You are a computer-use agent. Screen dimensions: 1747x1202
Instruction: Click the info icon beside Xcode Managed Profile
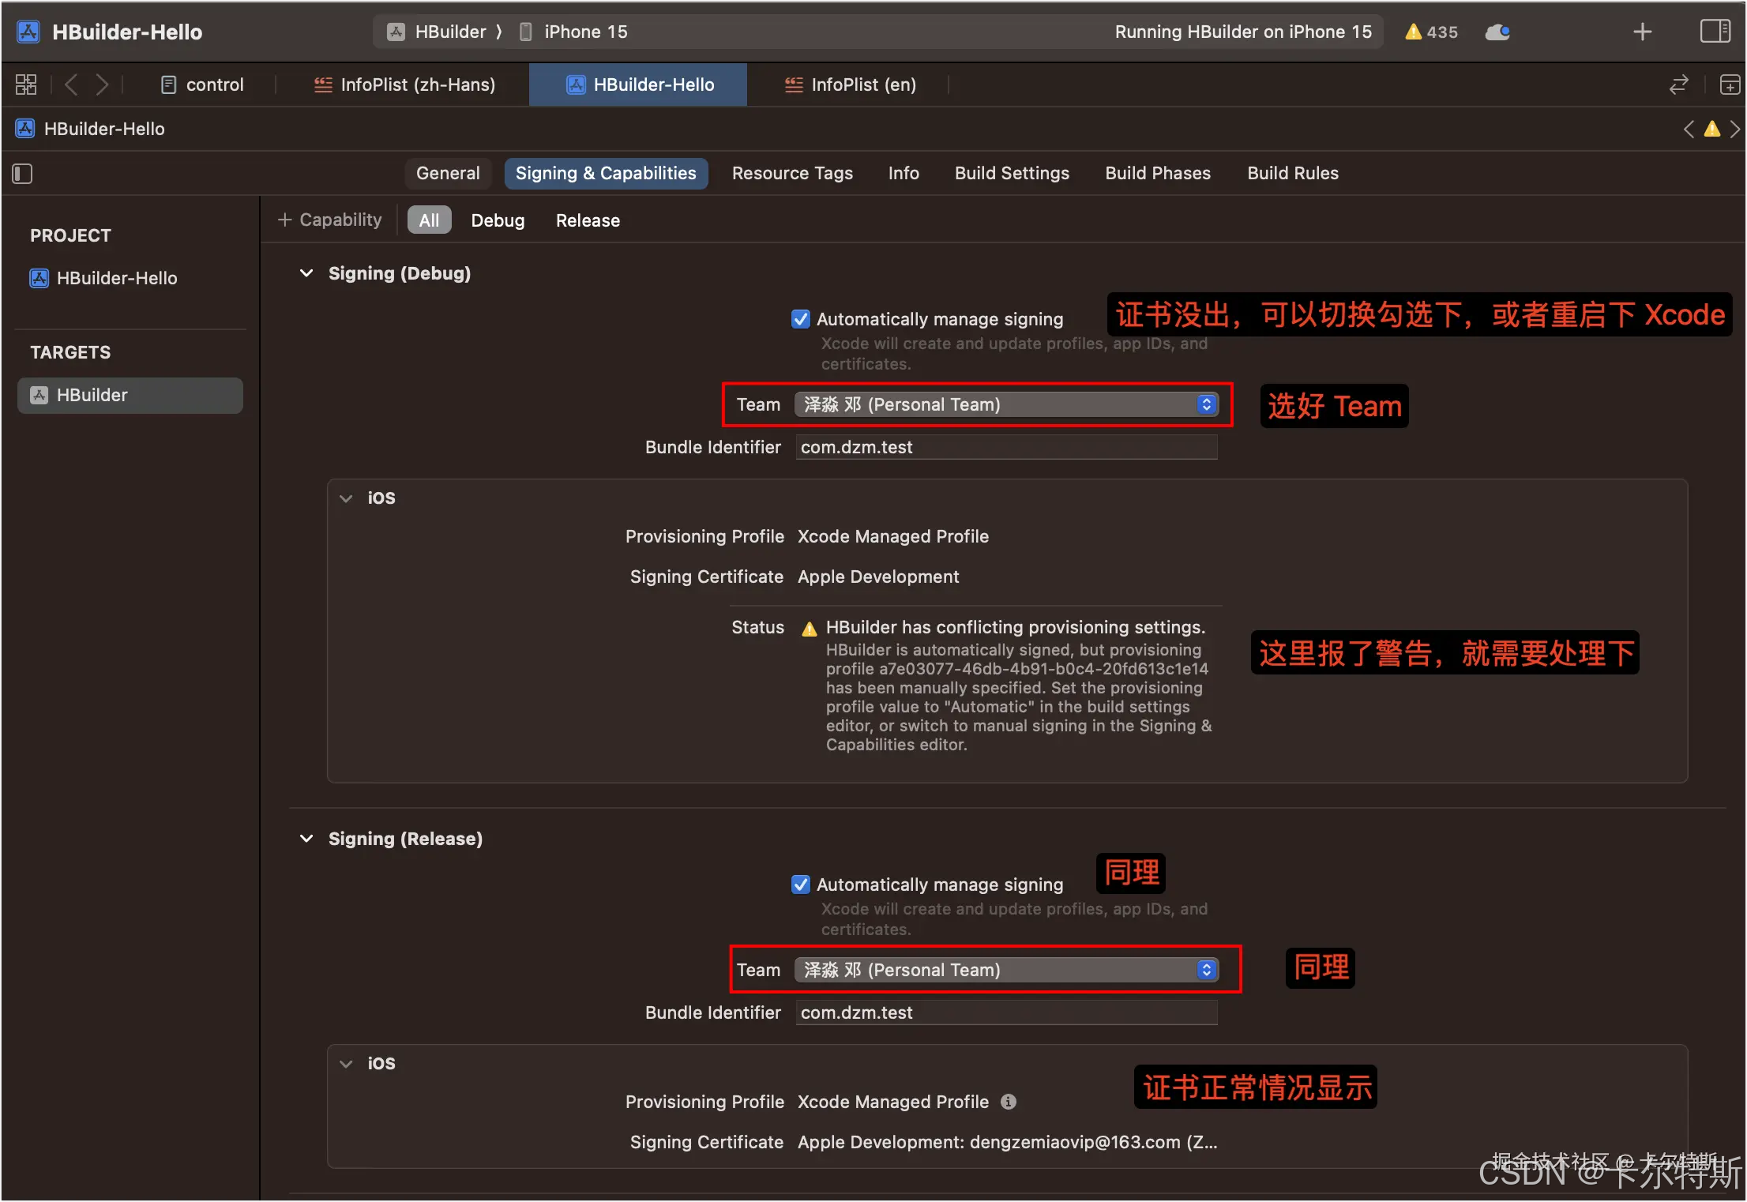pos(1009,1102)
